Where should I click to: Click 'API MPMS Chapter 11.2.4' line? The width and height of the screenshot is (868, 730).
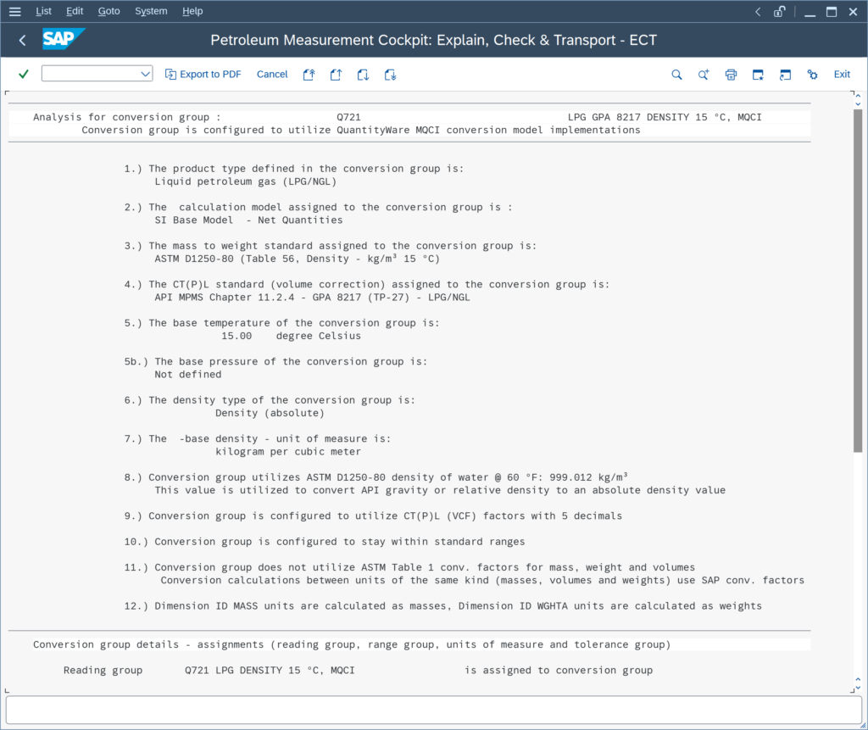(x=312, y=297)
